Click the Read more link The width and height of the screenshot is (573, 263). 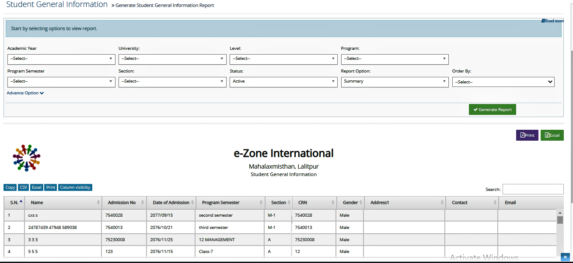point(552,21)
